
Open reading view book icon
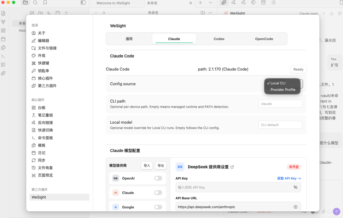[x=203, y=13]
